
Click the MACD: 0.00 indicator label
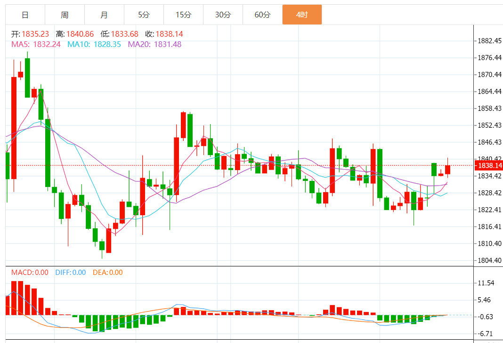coord(30,273)
